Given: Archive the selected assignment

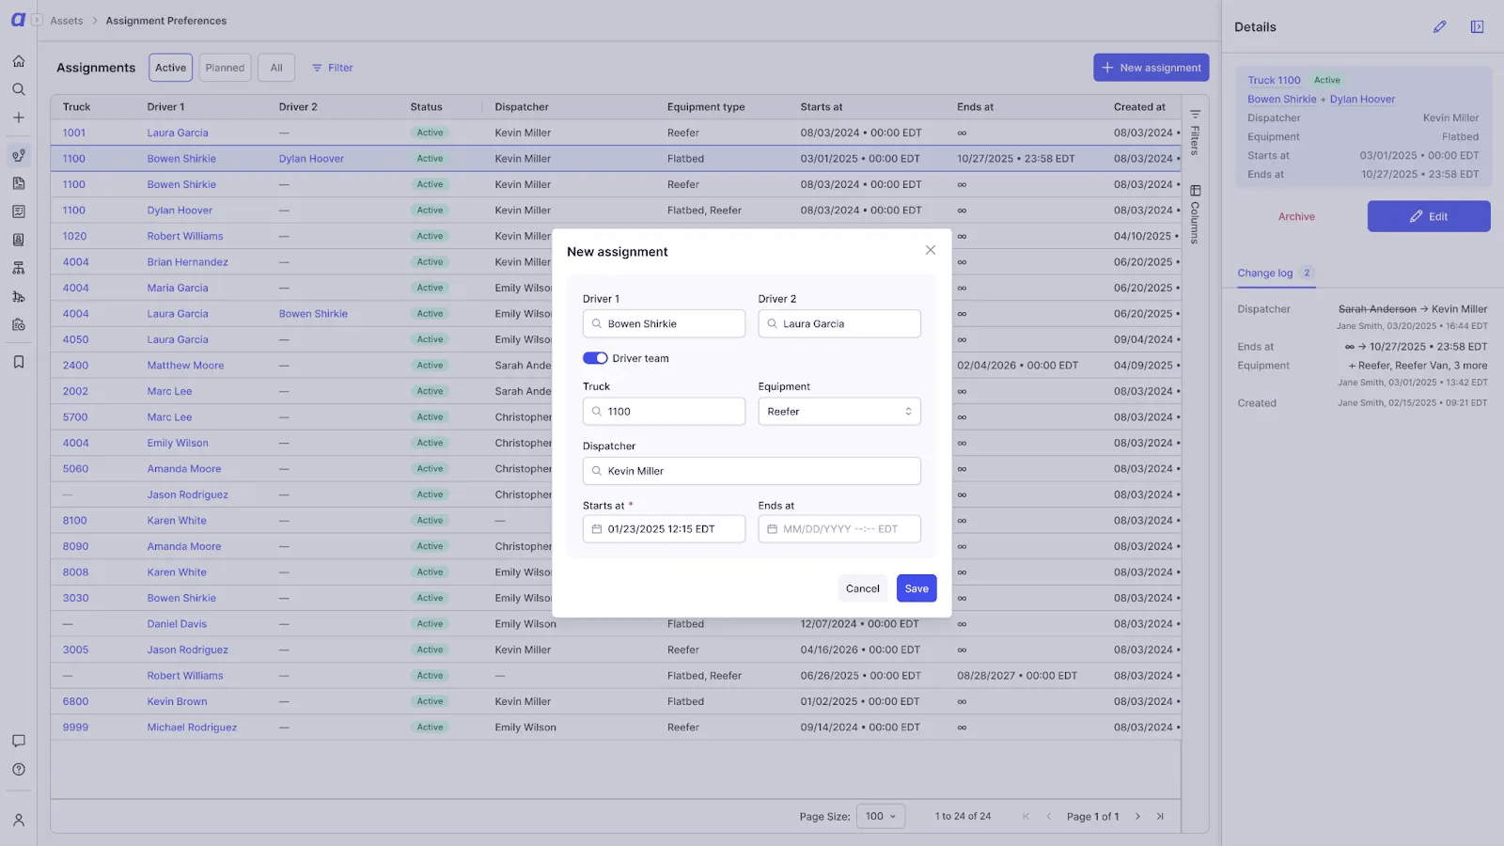Looking at the screenshot, I should point(1296,216).
